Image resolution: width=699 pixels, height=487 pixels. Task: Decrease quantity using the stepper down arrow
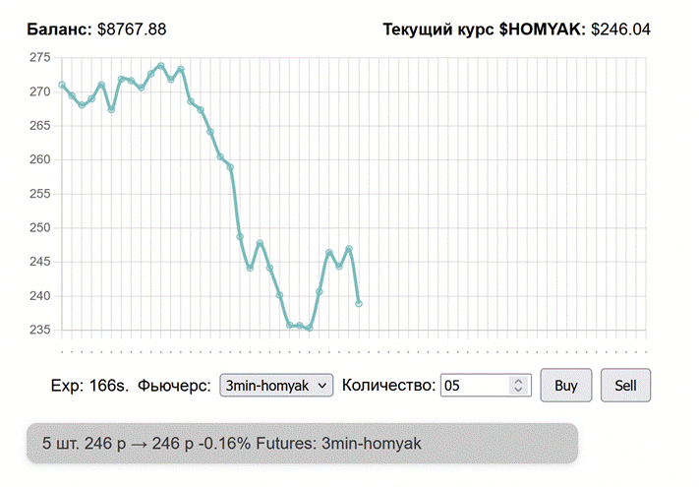[x=518, y=391]
